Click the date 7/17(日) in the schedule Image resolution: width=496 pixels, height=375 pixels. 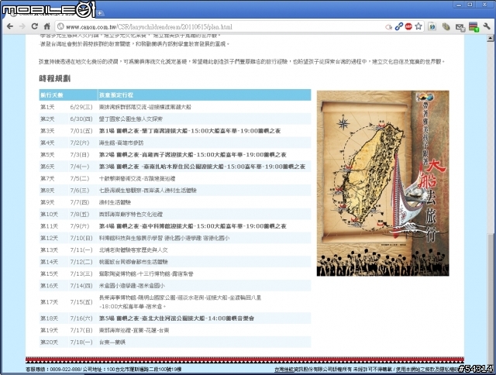(81, 330)
